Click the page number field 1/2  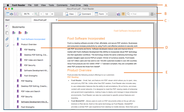point(47,14)
